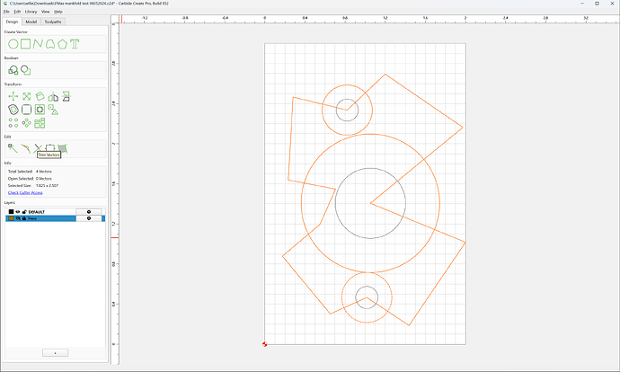
Task: Add a new layer with plus button
Action: pyautogui.click(x=55, y=352)
